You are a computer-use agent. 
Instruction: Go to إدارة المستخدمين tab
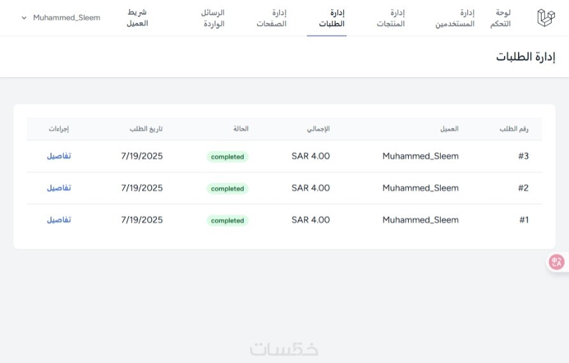click(x=455, y=18)
